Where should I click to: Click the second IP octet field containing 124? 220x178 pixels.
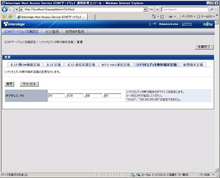click(x=75, y=96)
